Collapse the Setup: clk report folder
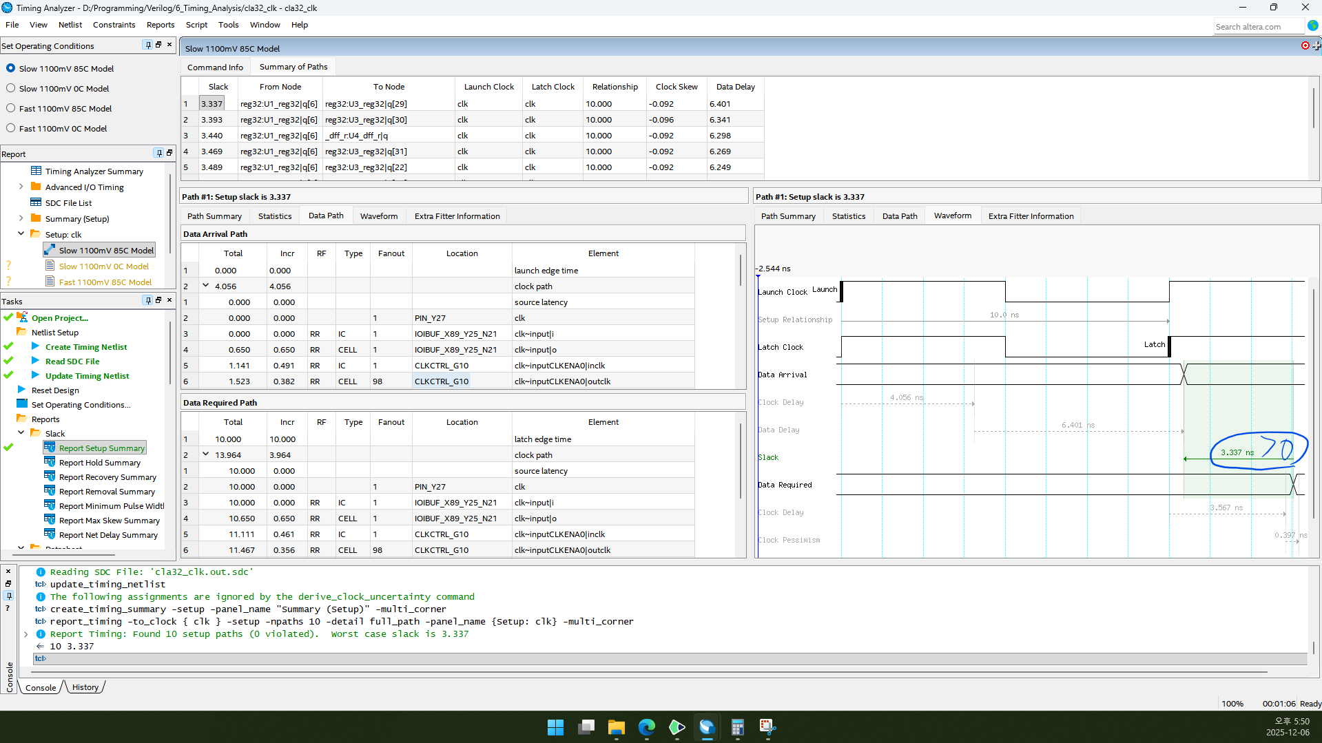Viewport: 1322px width, 743px height. pos(21,234)
